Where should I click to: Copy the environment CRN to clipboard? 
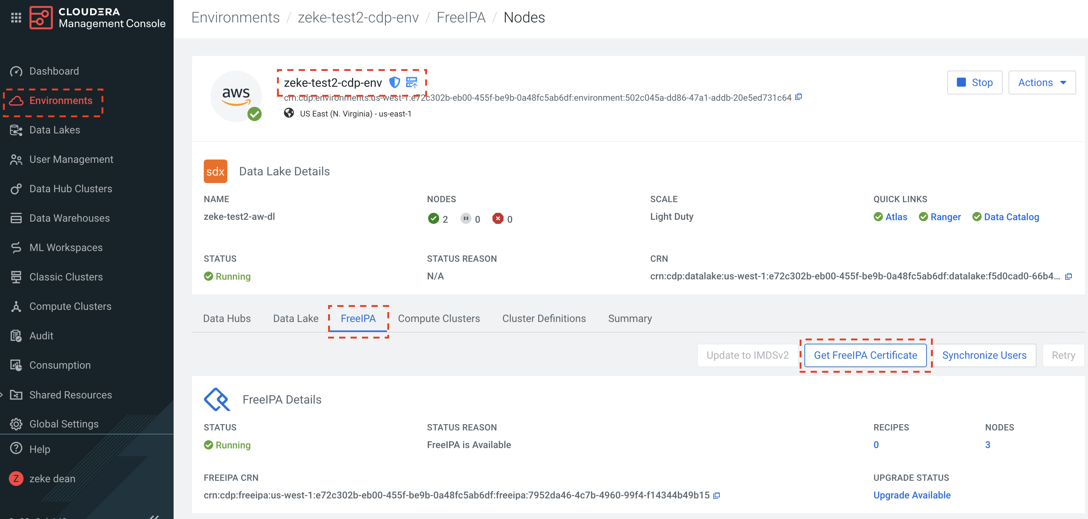[x=798, y=97]
